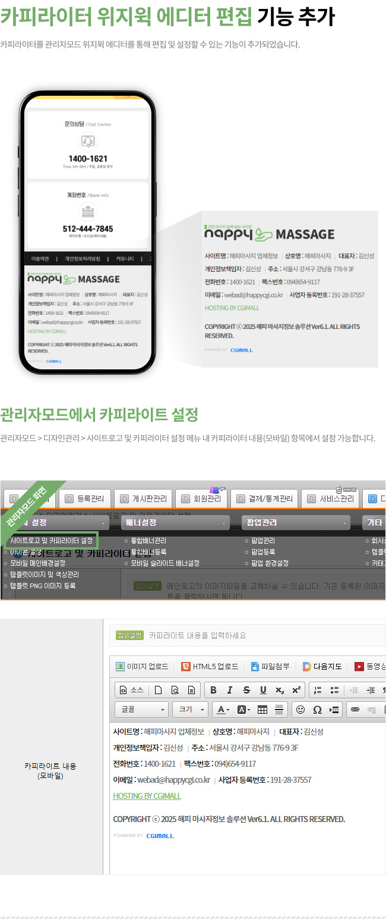Open the 등록관리 tab
The width and height of the screenshot is (386, 919).
point(86,498)
